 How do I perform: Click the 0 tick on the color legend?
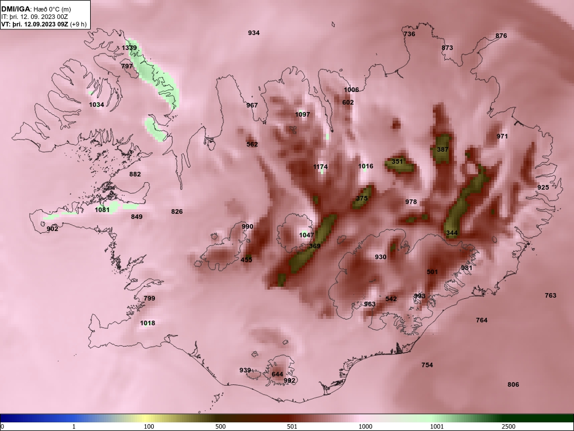pyautogui.click(x=3, y=426)
